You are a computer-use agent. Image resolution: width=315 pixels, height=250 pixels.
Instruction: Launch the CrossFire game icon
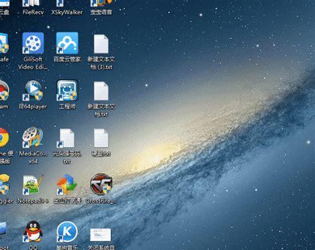[x=101, y=189]
